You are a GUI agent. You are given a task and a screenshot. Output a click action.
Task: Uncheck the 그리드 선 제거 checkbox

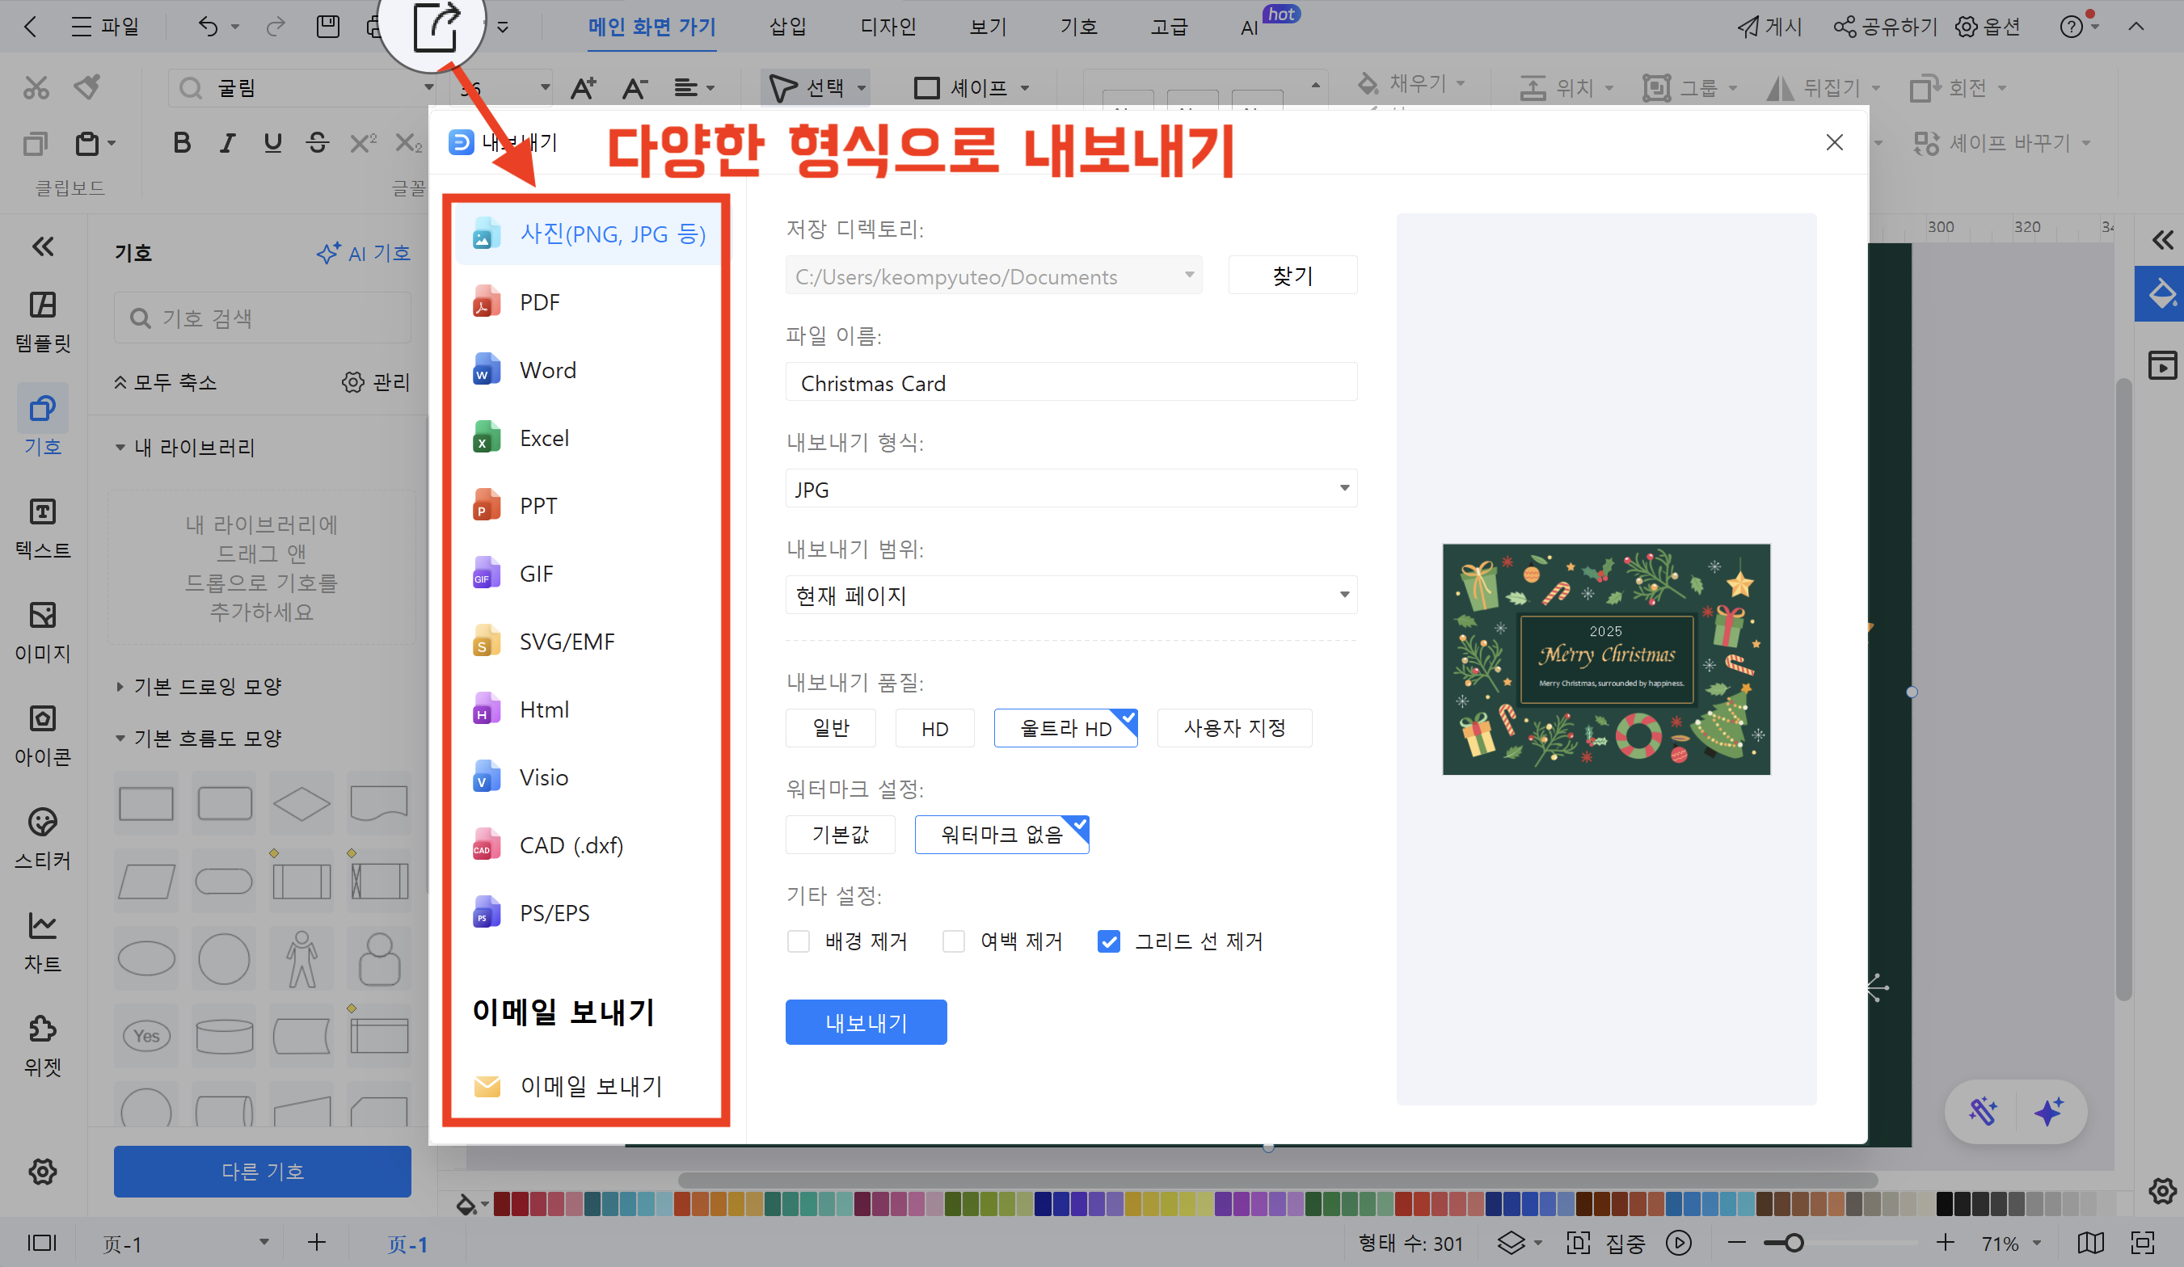tap(1108, 941)
